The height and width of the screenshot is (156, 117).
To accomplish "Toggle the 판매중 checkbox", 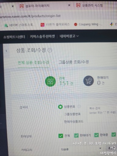I will pos(96,135).
